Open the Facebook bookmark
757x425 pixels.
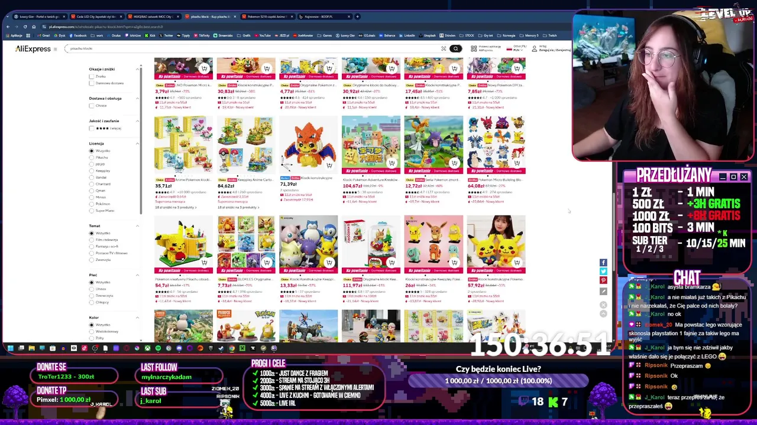(78, 35)
